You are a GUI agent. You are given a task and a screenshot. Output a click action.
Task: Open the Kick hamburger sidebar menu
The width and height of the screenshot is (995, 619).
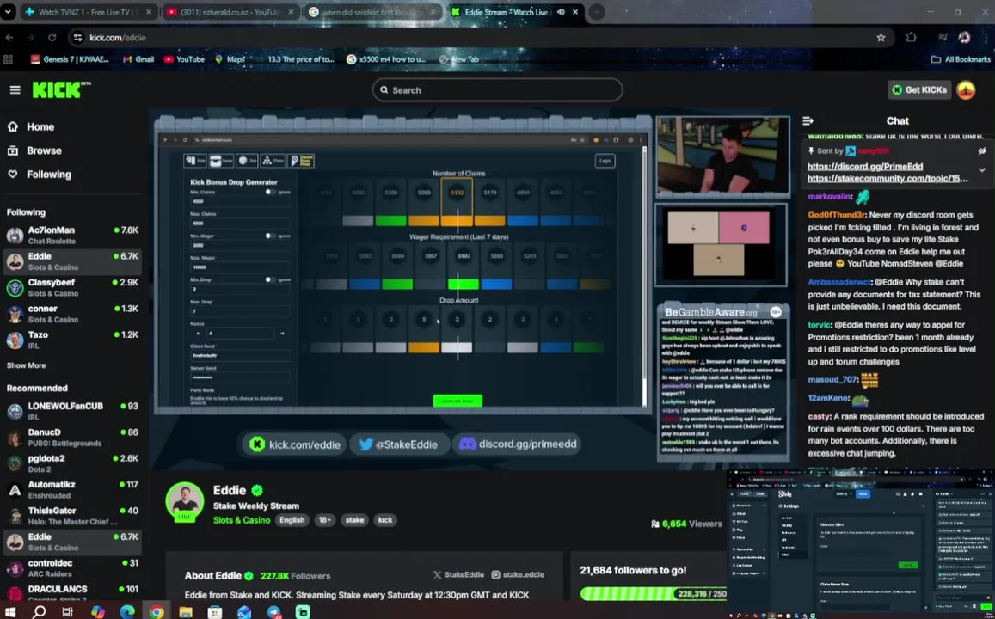click(x=15, y=90)
